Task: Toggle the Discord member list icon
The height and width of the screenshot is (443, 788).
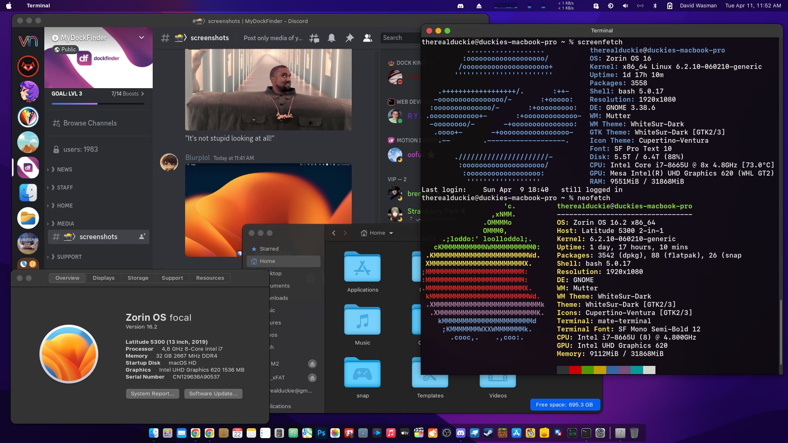Action: tap(368, 38)
